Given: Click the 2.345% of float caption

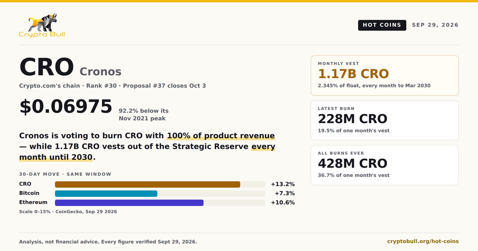Looking at the screenshot, I should 374,86.
